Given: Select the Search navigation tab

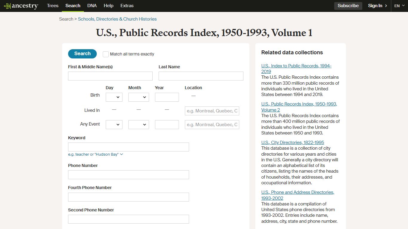Looking at the screenshot, I should tap(73, 6).
